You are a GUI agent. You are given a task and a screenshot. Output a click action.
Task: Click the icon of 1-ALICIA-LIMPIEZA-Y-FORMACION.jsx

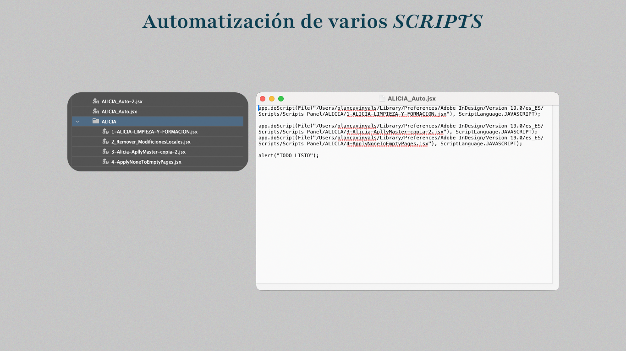pyautogui.click(x=105, y=132)
